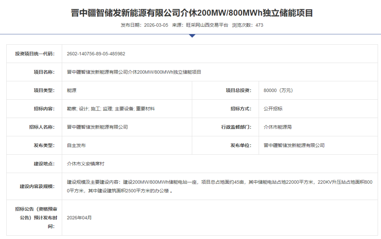Viewport: 381px width, 239px height.
Task: Click the view count 473
Action: (x=259, y=25)
